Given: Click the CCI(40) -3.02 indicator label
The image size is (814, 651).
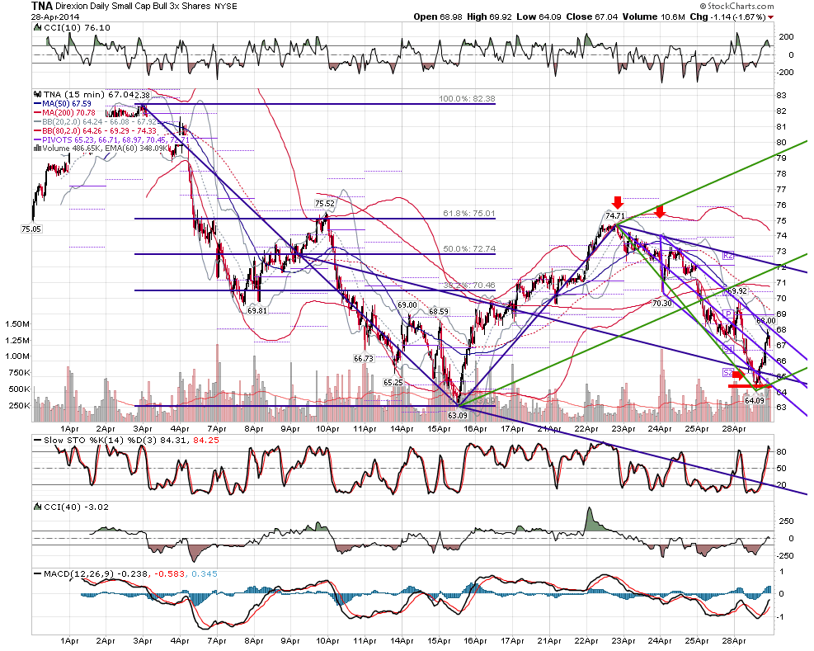Looking at the screenshot, I should 77,507.
